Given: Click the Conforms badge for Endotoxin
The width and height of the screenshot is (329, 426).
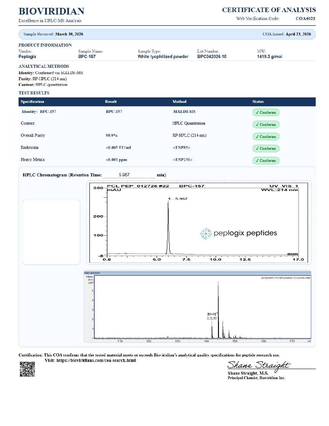Looking at the screenshot, I should tap(266, 149).
